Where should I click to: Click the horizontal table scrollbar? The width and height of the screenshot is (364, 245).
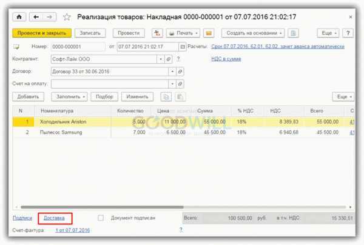pos(102,207)
